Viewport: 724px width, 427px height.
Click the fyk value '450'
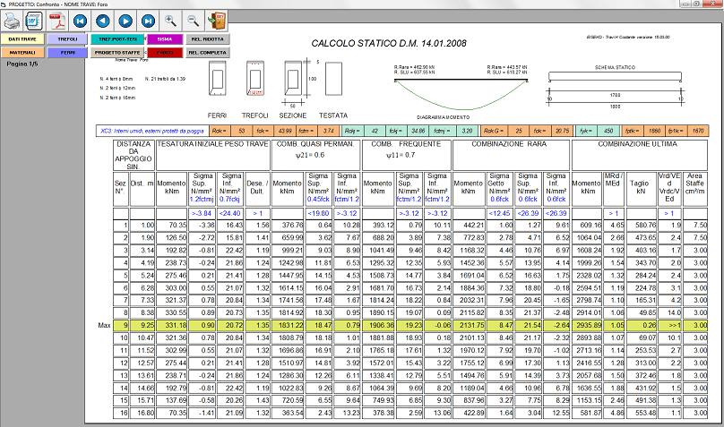point(609,131)
